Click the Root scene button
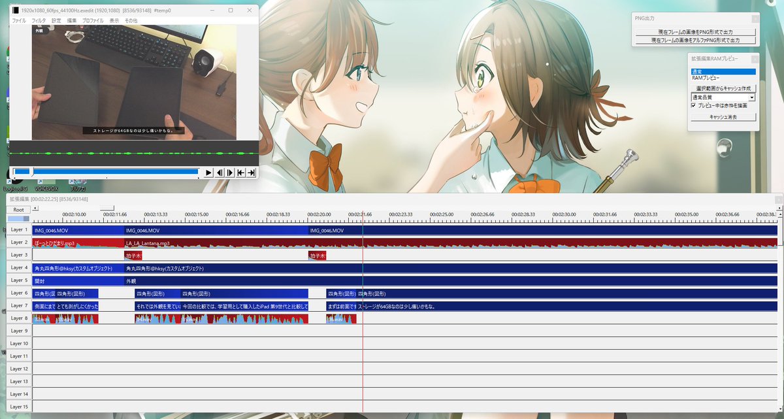Screen dimensions: 784x419 [x=18, y=210]
